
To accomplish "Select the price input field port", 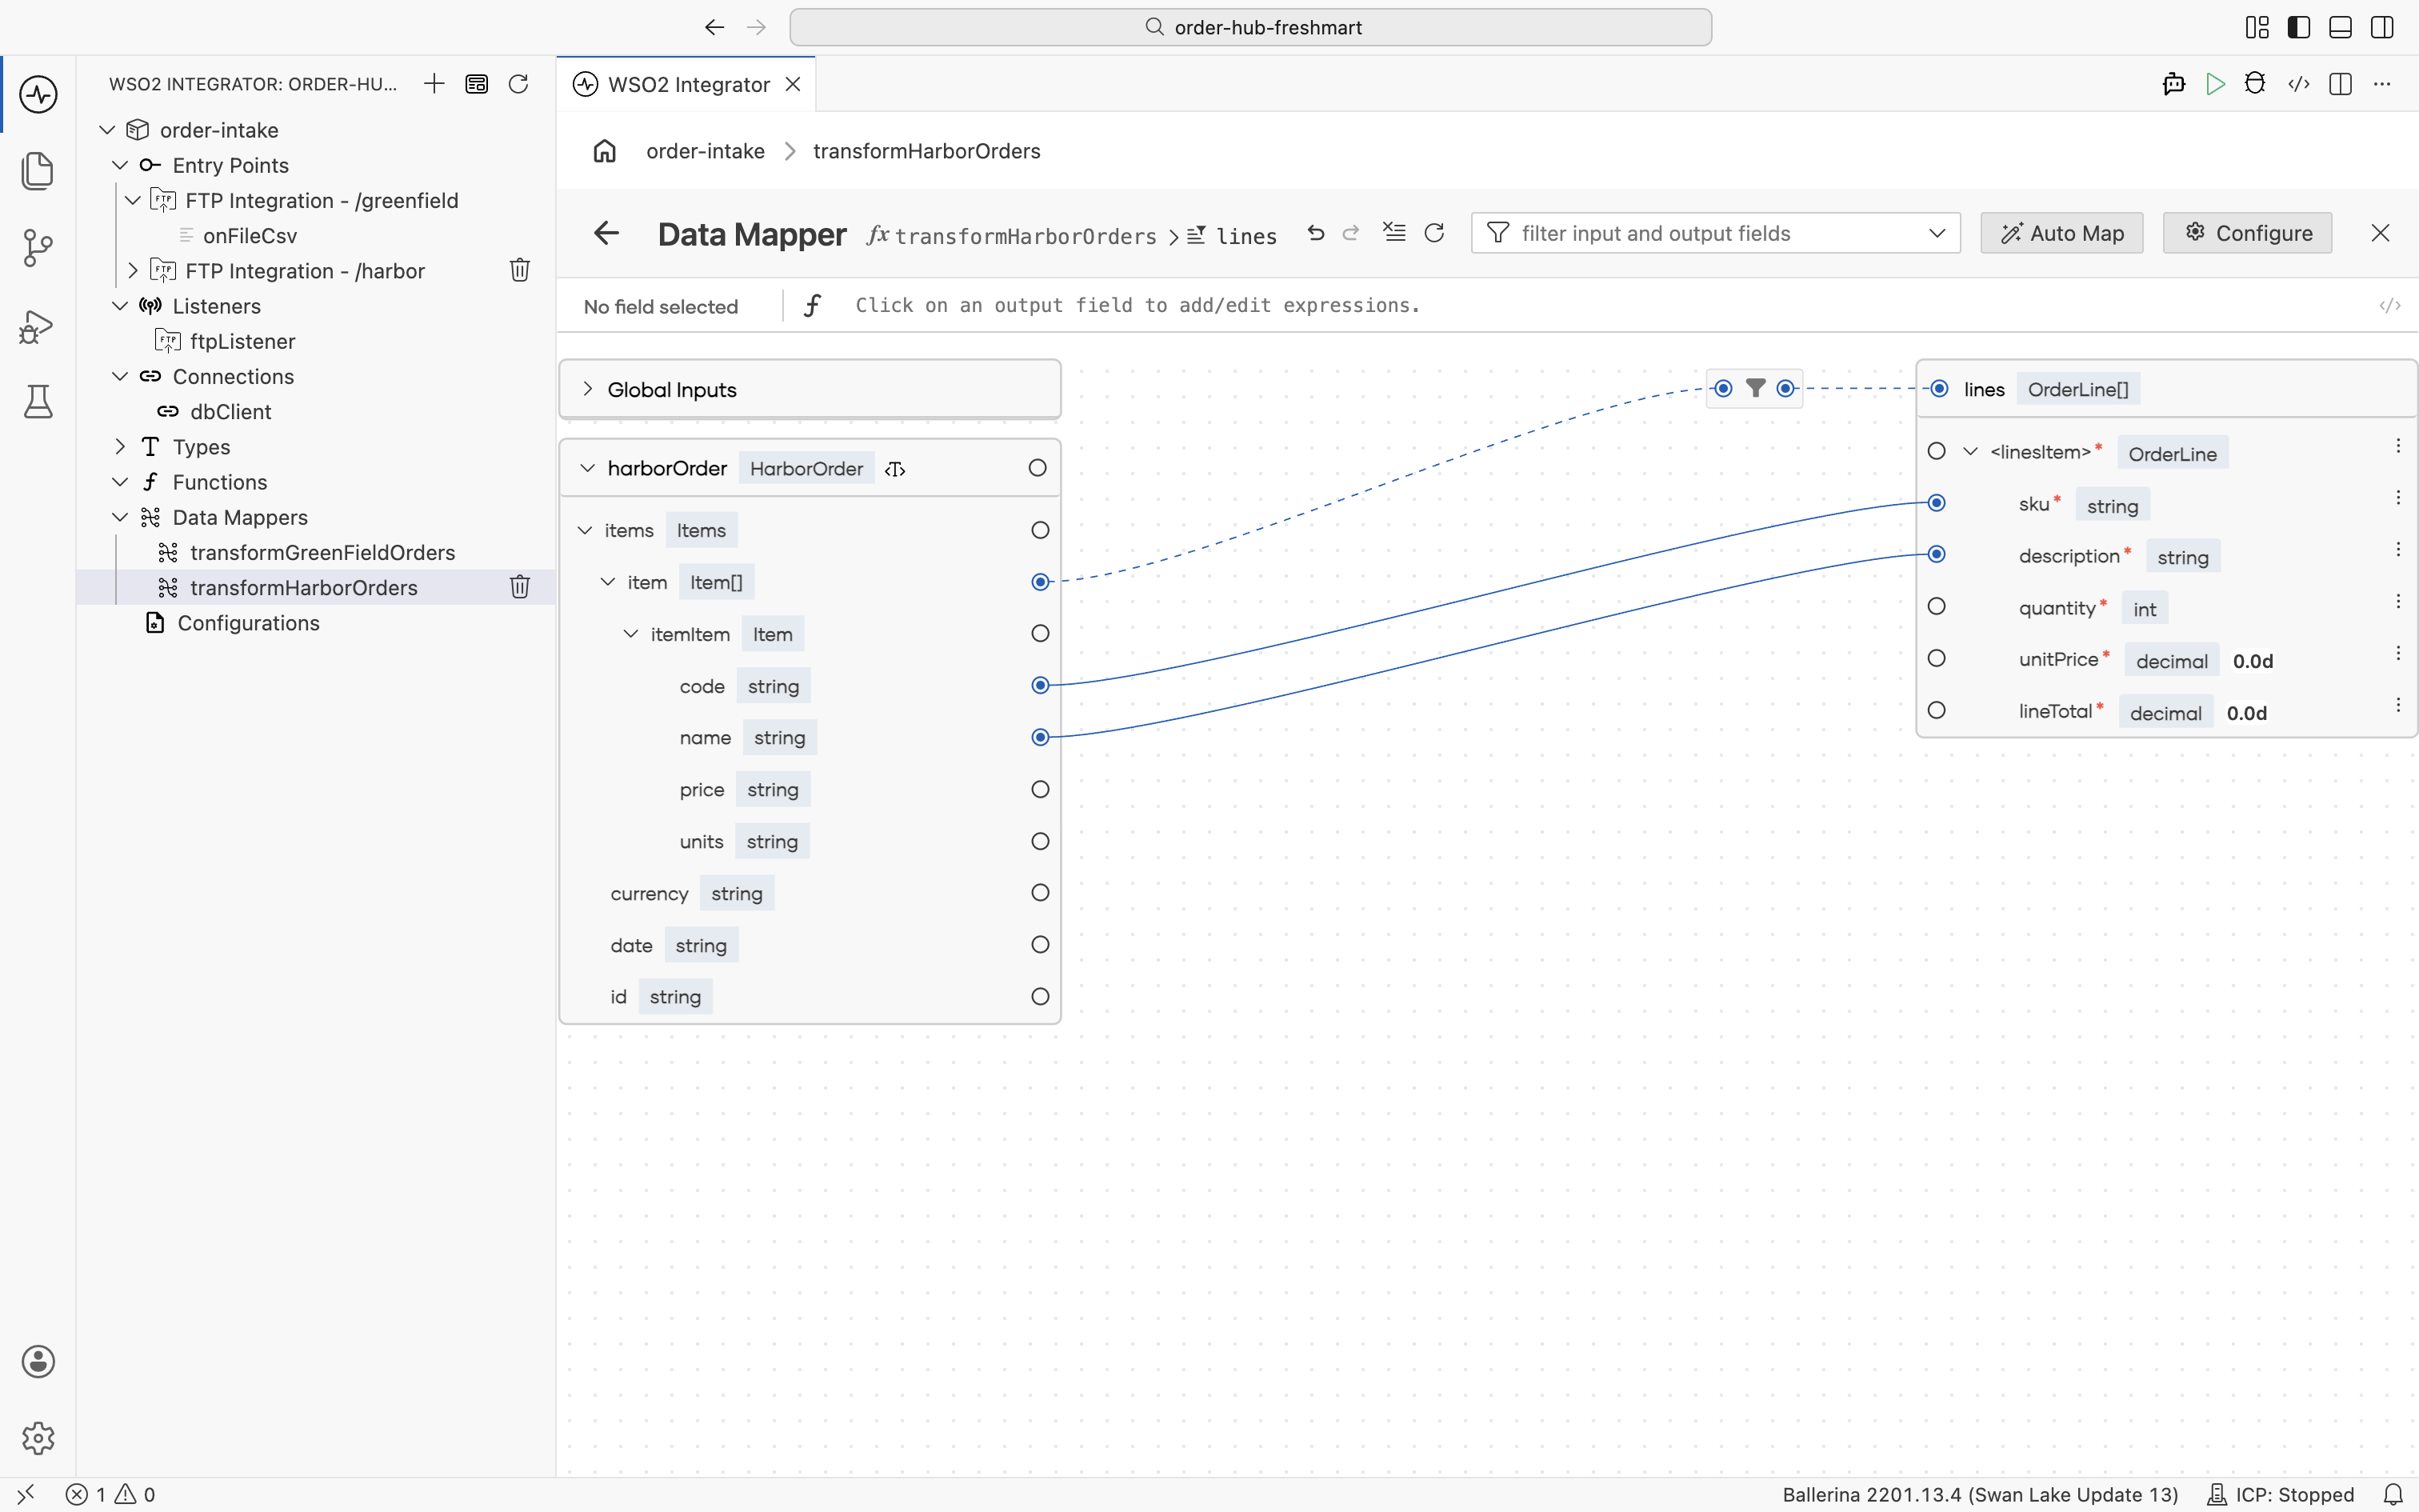I will (1040, 789).
